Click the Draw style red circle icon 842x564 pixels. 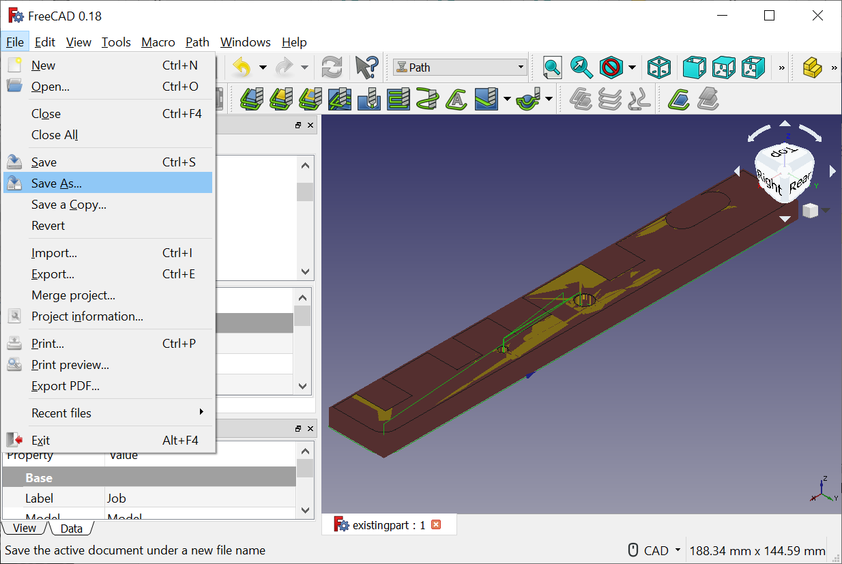[611, 67]
